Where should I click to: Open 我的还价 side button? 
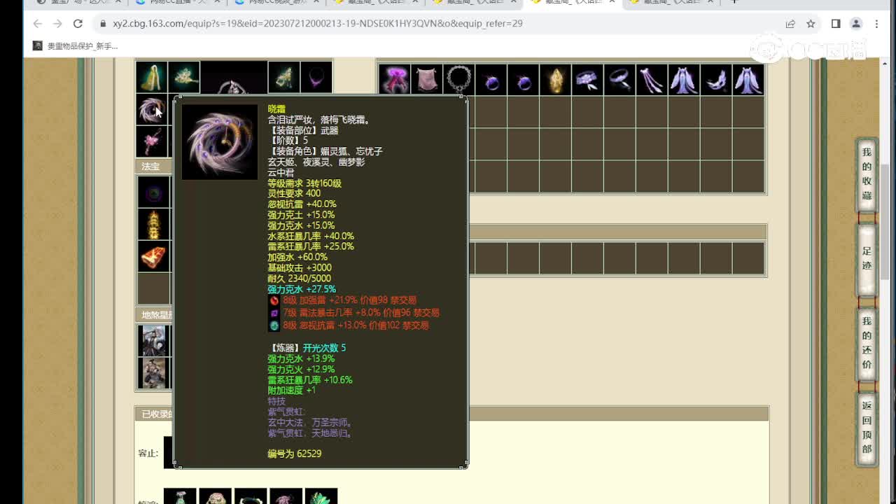(867, 343)
